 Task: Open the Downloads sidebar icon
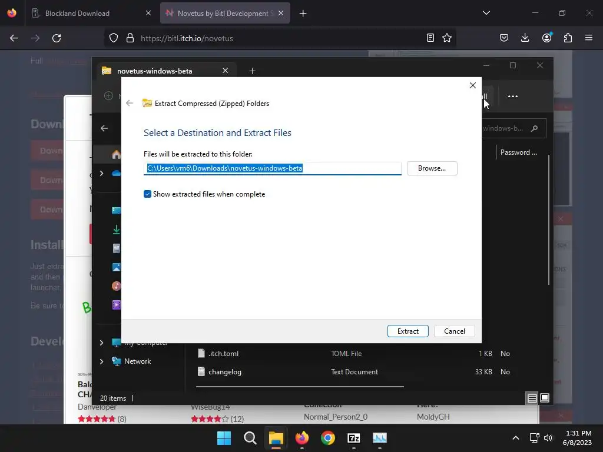tap(116, 230)
